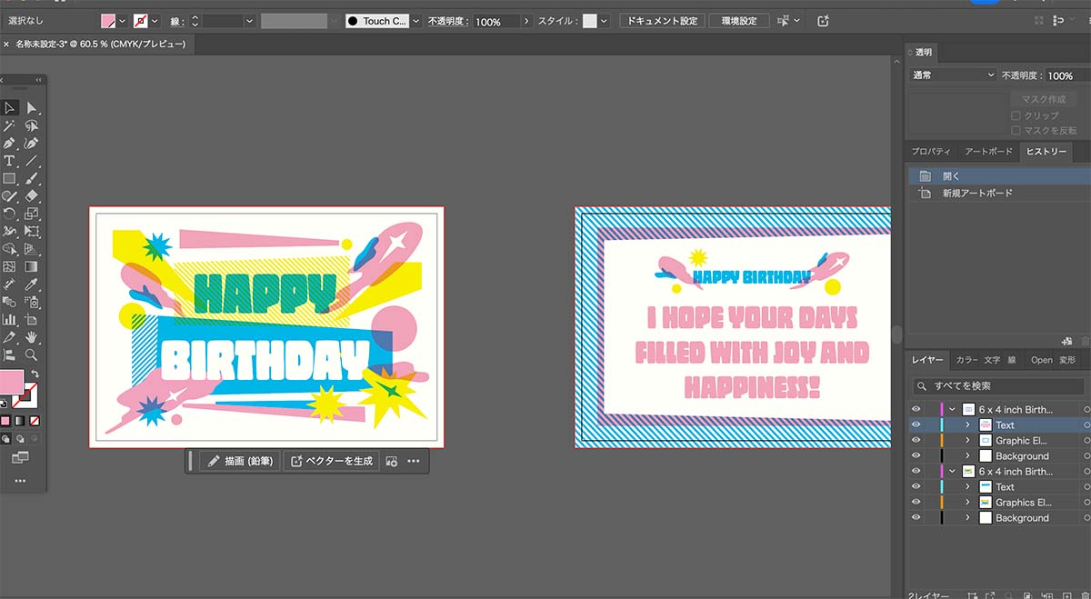Pick the Zoom tool
1091x599 pixels.
[x=32, y=354]
